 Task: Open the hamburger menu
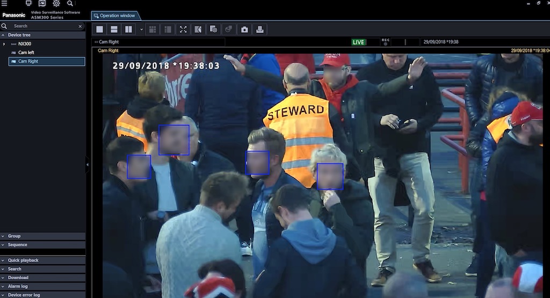coord(4,3)
